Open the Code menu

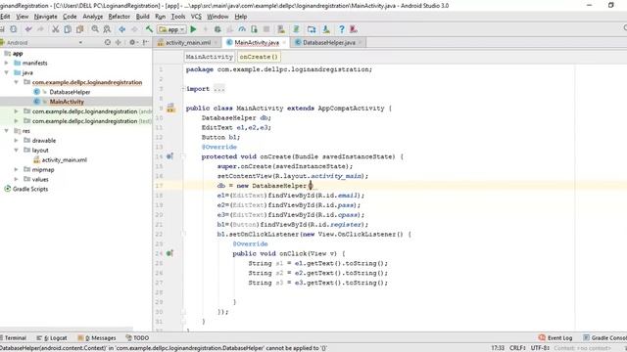70,17
